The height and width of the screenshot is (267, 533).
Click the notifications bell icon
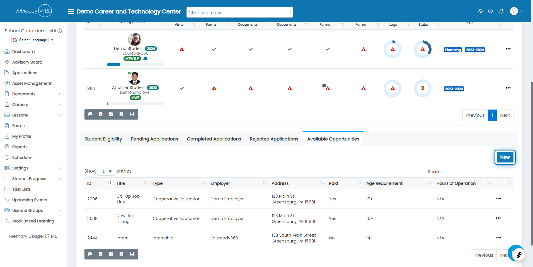501,11
